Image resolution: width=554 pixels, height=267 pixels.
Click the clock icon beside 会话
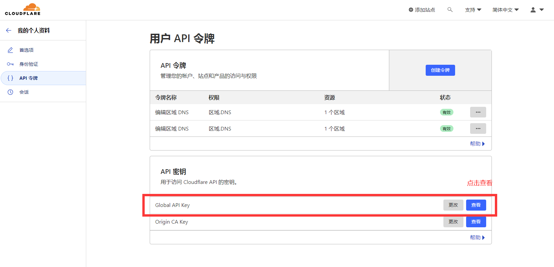(10, 92)
